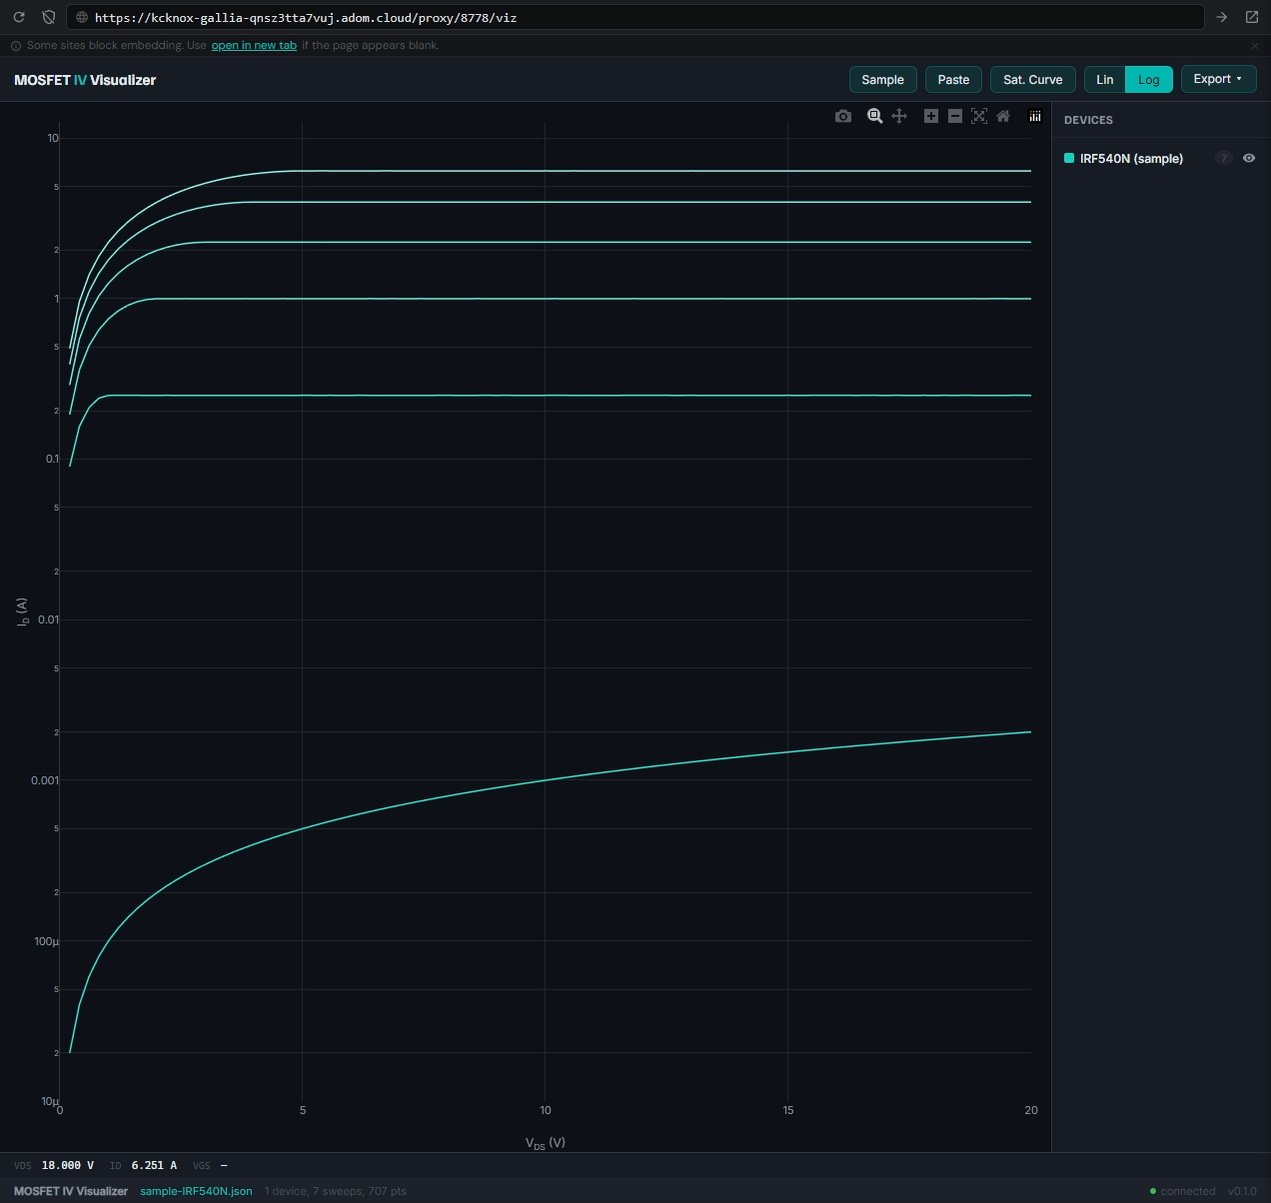Click the Zoom in plus icon
Viewport: 1271px width, 1203px height.
point(930,116)
